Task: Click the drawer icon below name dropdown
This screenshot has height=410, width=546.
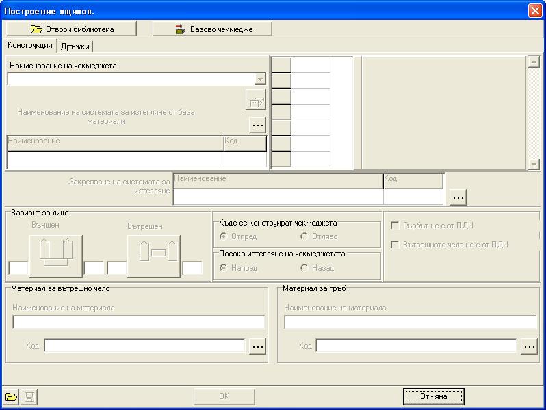Action: click(255, 100)
